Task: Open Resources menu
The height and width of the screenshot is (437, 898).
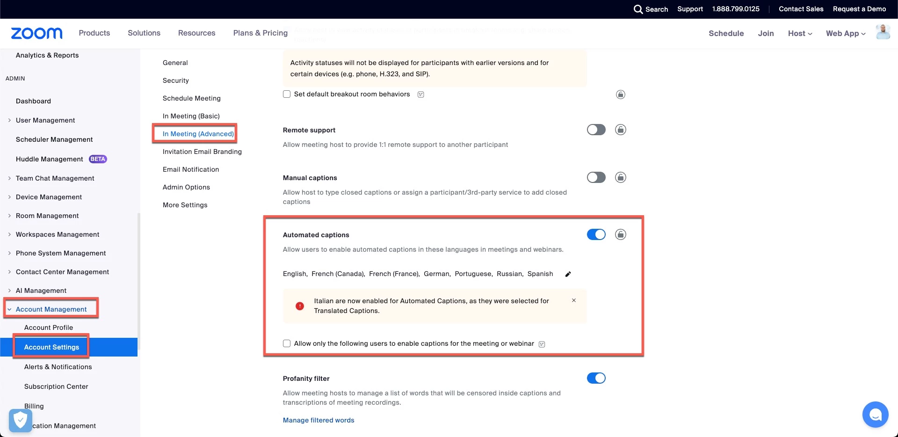Action: (197, 33)
